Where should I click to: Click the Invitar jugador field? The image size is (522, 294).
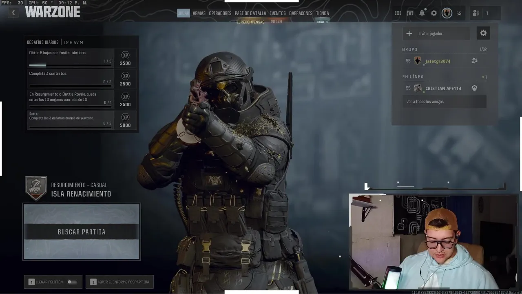point(436,33)
